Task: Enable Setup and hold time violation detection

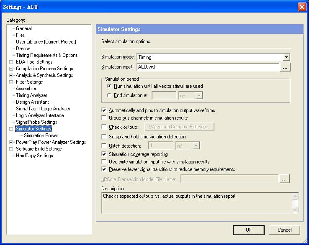Action: pos(104,137)
